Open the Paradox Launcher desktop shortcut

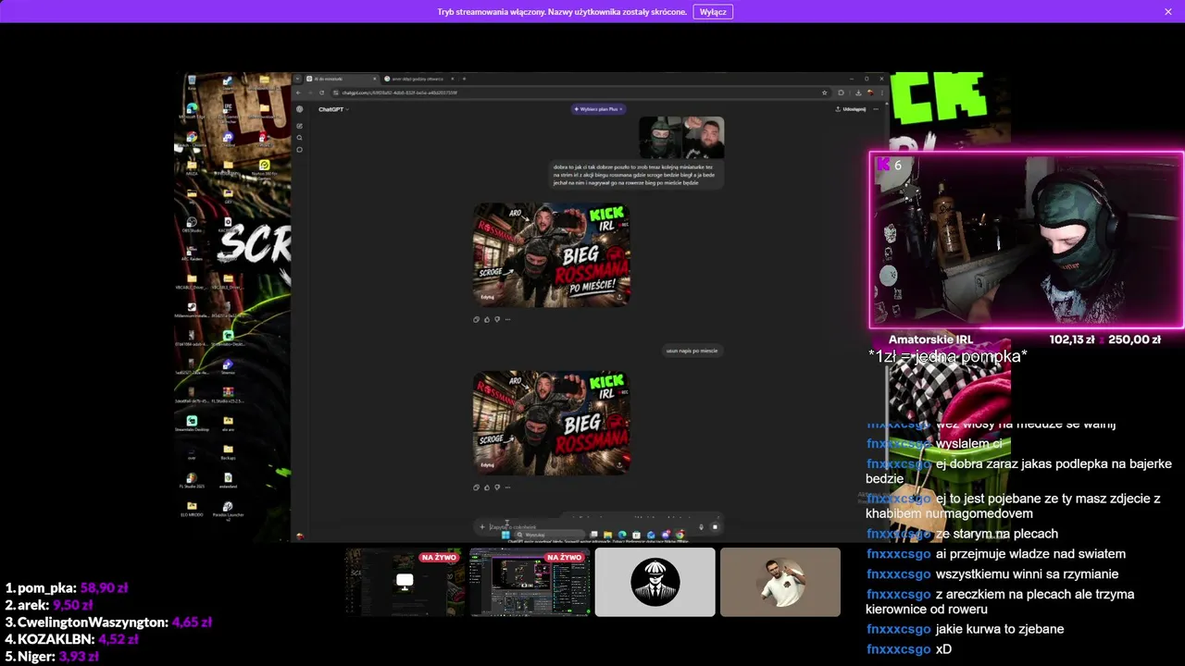pyautogui.click(x=228, y=510)
